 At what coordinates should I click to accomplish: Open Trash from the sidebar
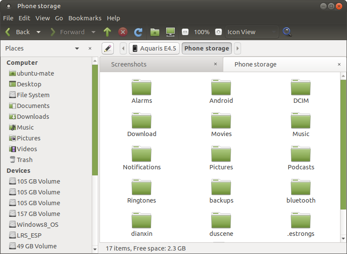click(x=26, y=159)
